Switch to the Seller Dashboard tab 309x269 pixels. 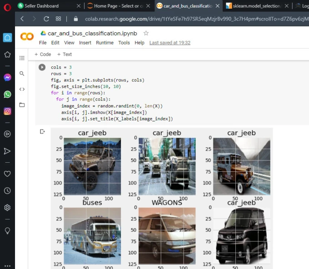41,6
